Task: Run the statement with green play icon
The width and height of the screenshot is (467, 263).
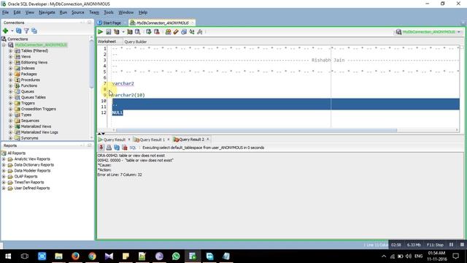Action: [x=101, y=31]
